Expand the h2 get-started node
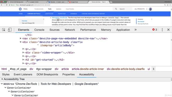The height and width of the screenshot is (97, 172). 23,60
